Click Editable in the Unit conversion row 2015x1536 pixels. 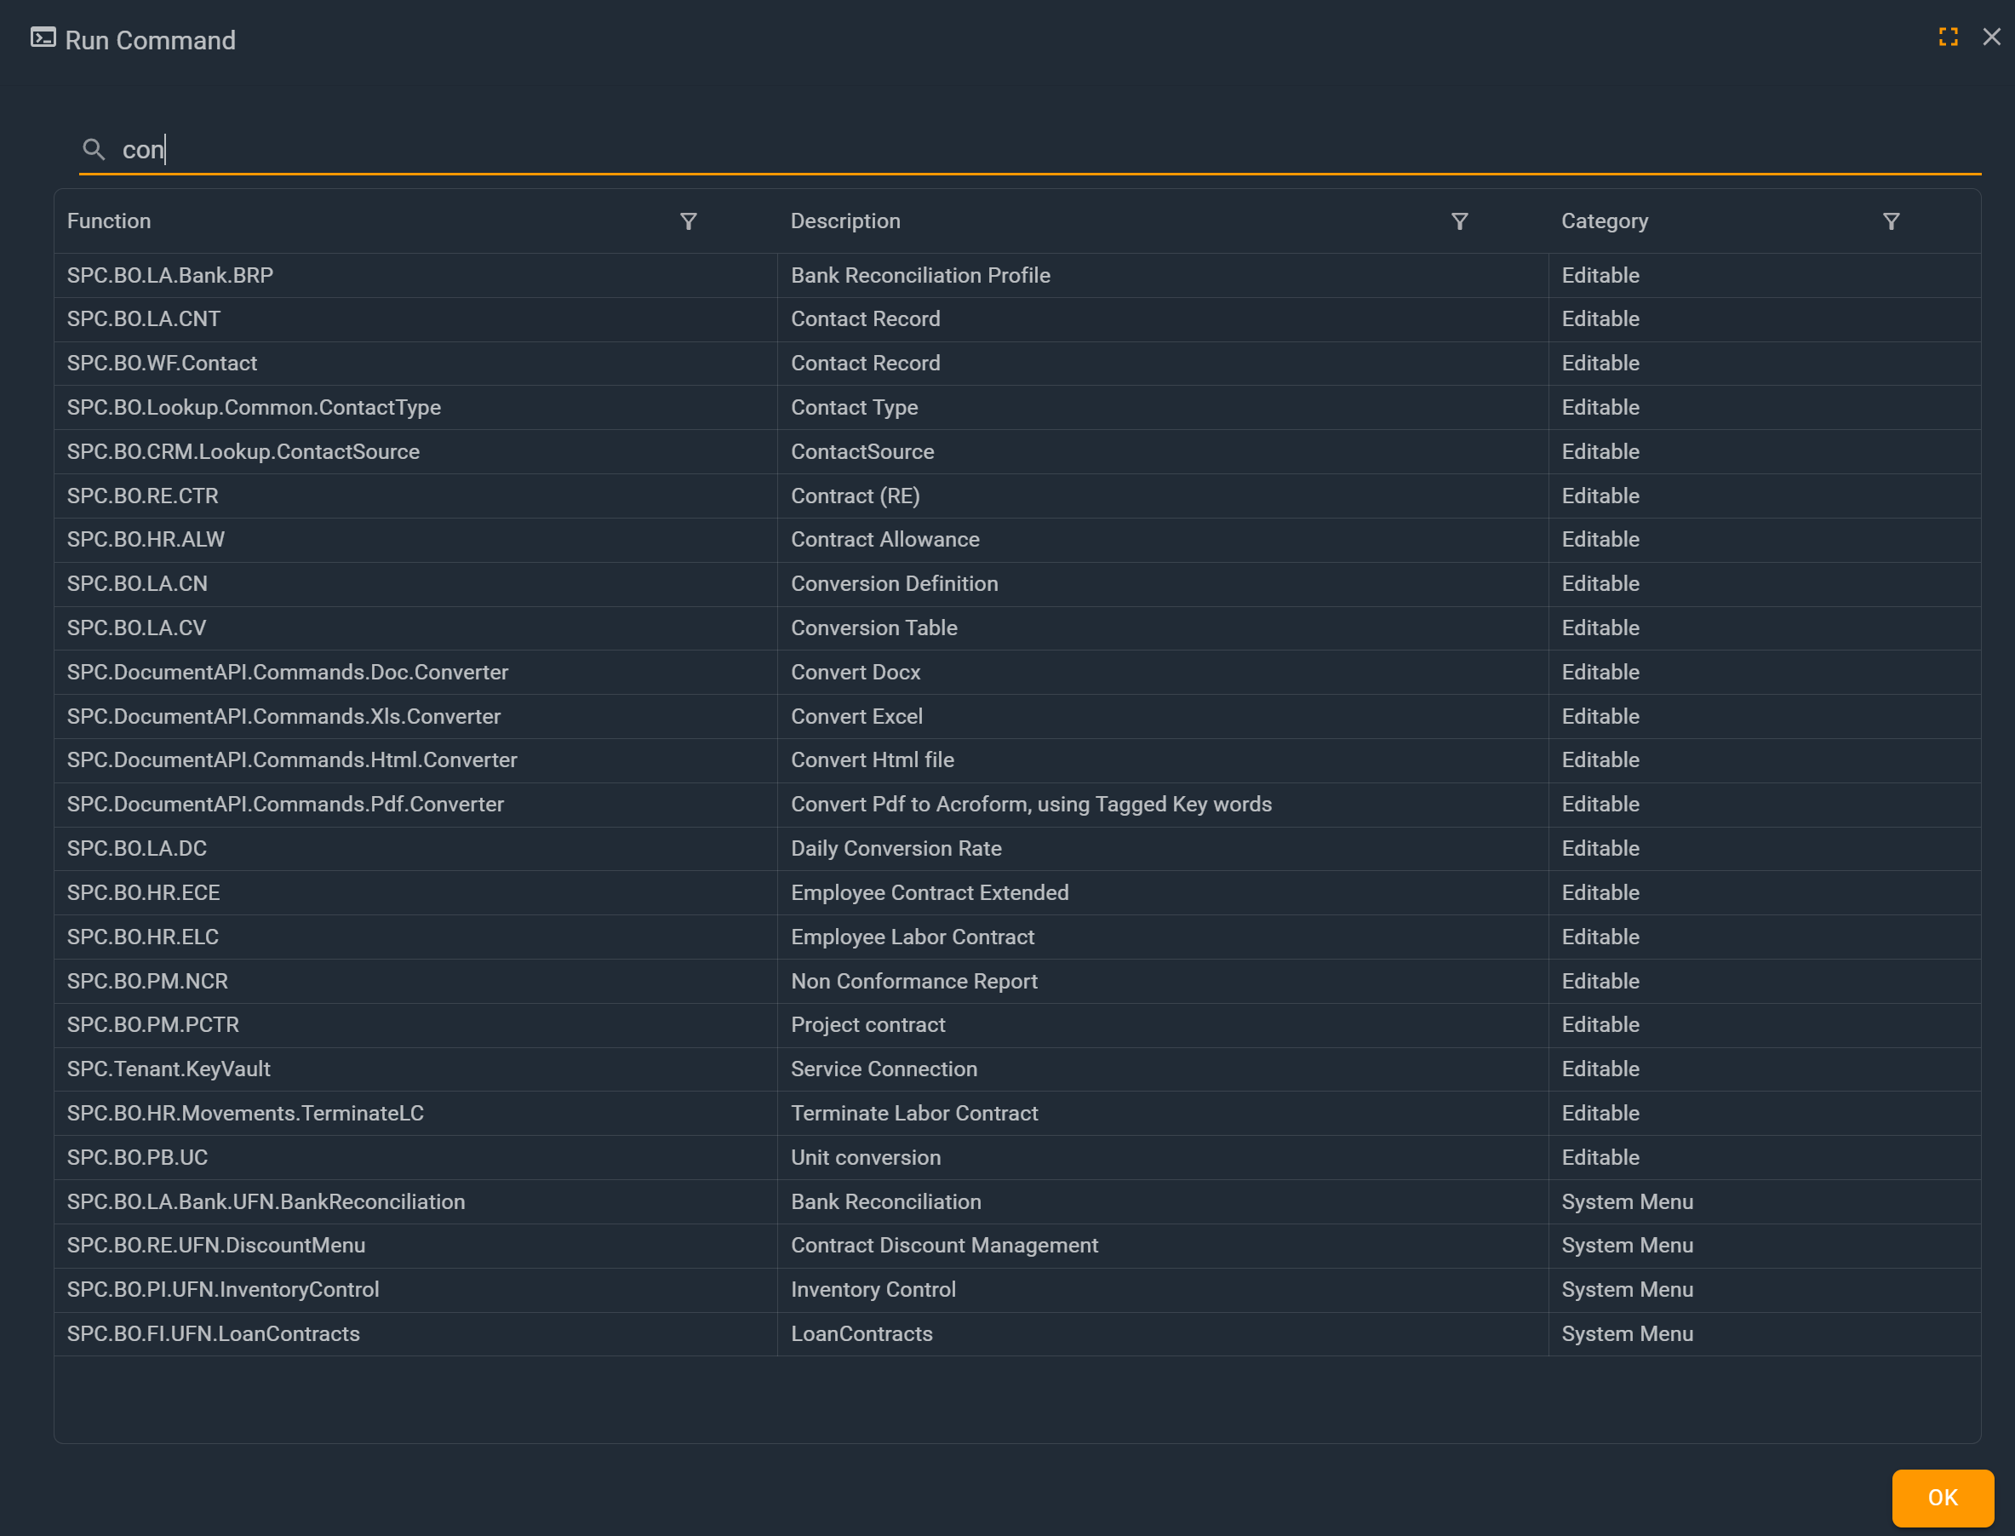pos(1600,1157)
